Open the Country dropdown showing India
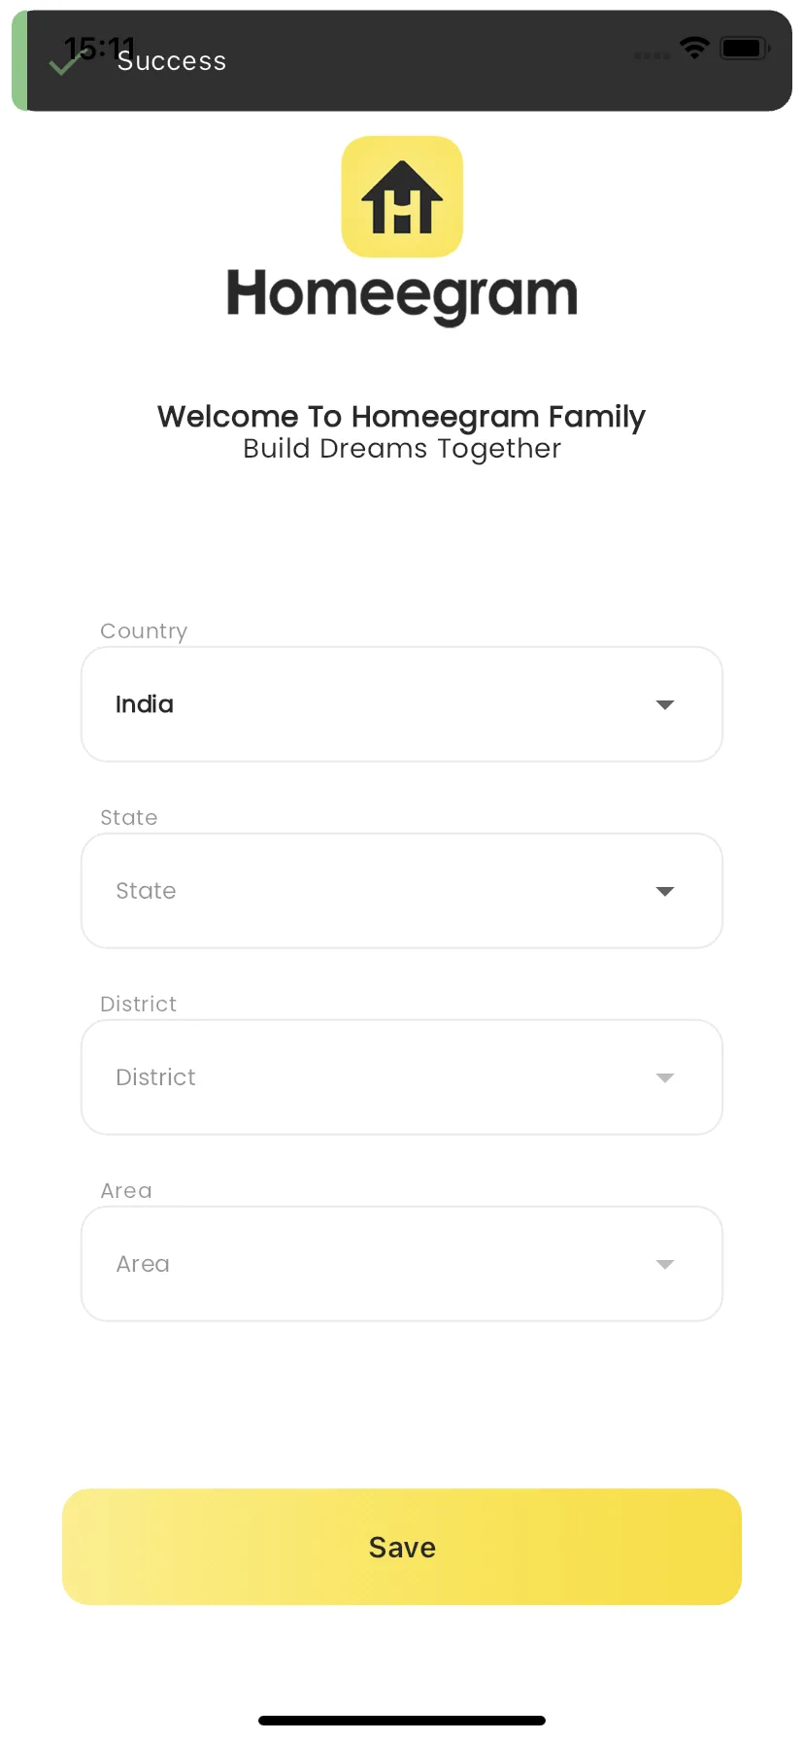This screenshot has height=1741, width=804. coord(402,704)
